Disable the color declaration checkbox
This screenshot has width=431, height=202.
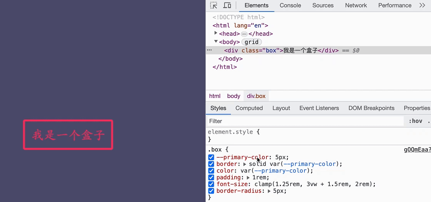pos(211,171)
